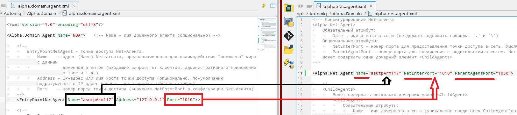517x115 pixels.
Task: Click the forward tab-scroll arrow in right editor
Action: pos(309,6)
